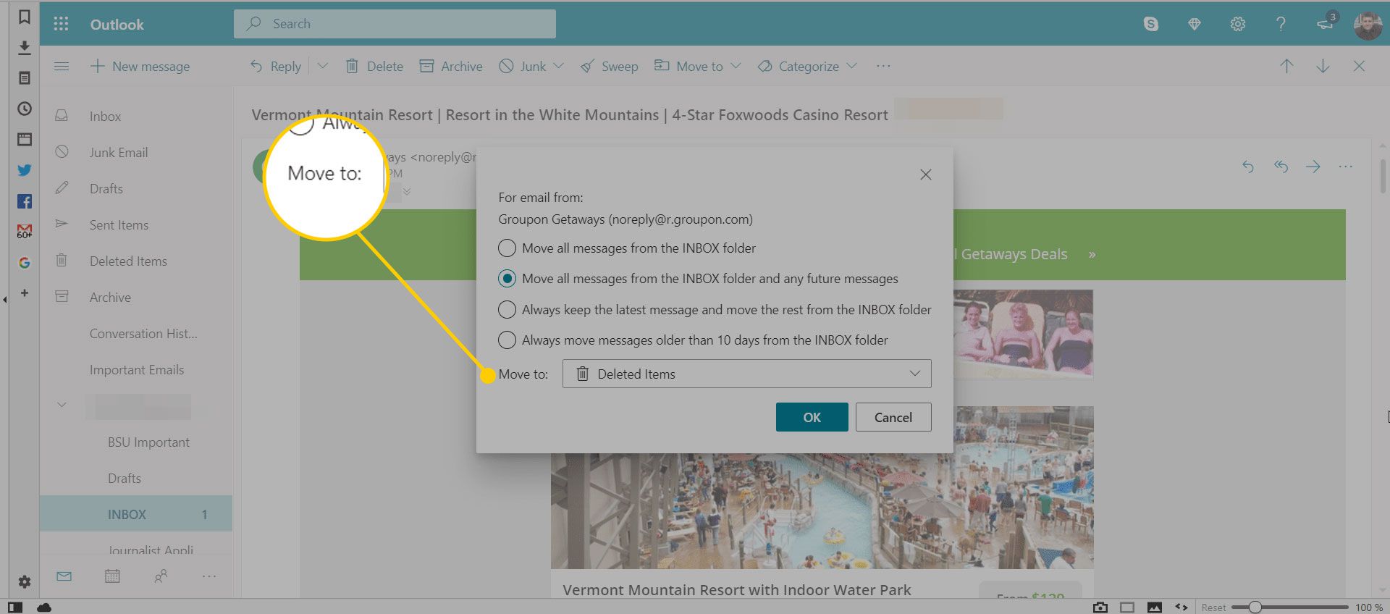Viewport: 1390px width, 614px height.
Task: Select Always move messages older than 10 days
Action: click(x=693, y=340)
